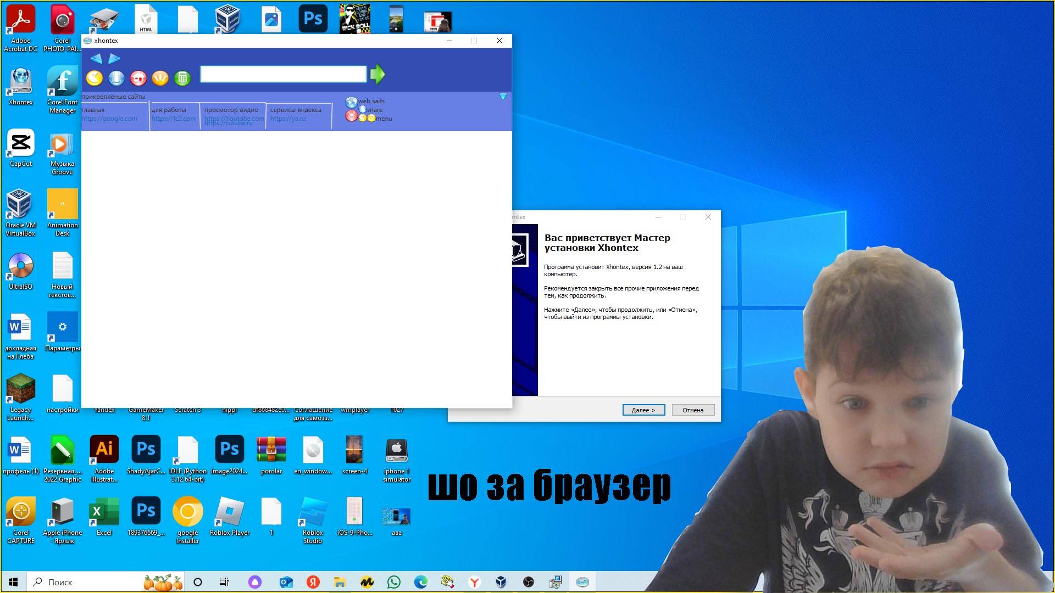1055x593 pixels.
Task: Click the 'menu' label in xhontex
Action: [384, 119]
